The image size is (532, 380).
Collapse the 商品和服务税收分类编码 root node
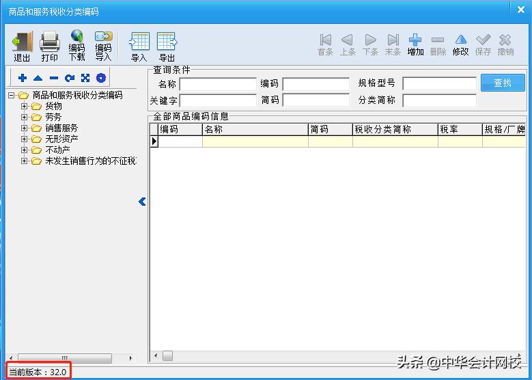click(11, 96)
